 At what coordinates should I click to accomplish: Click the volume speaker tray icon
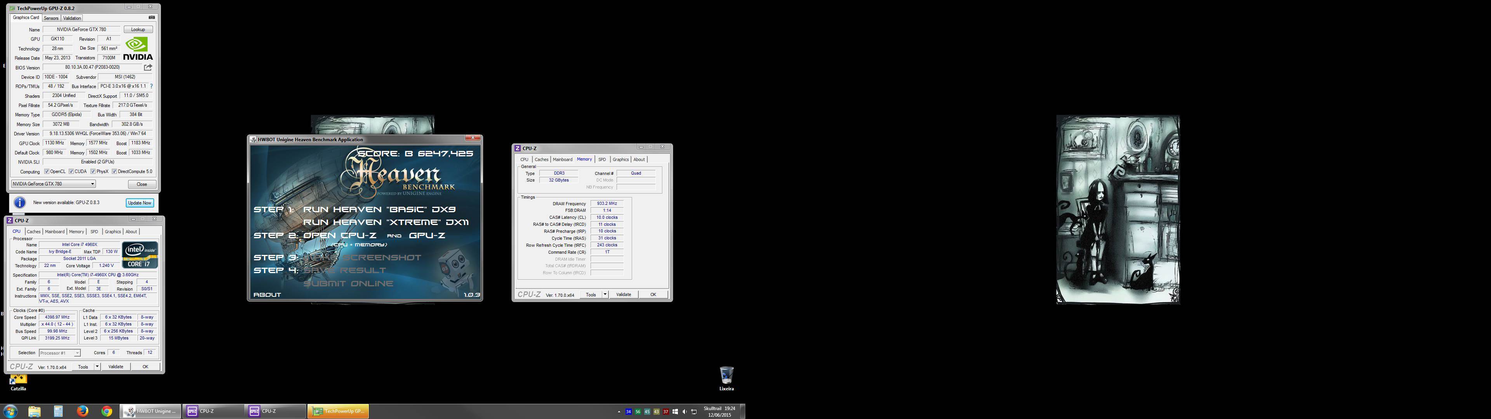(x=685, y=412)
